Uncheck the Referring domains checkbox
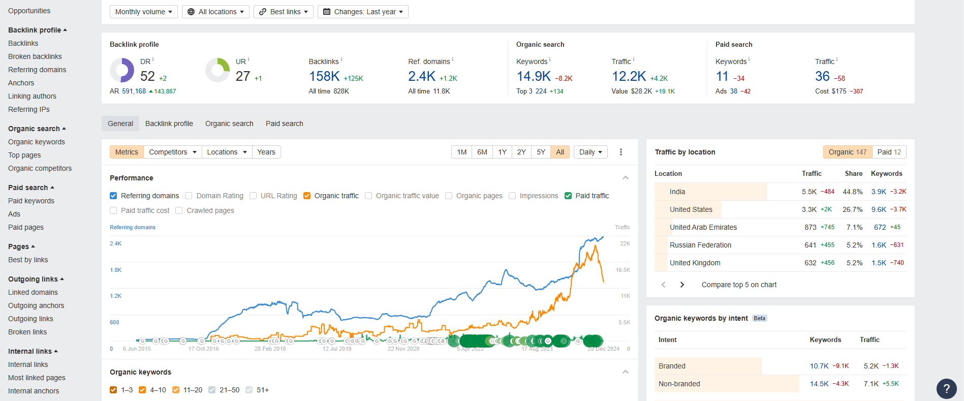 click(x=113, y=196)
